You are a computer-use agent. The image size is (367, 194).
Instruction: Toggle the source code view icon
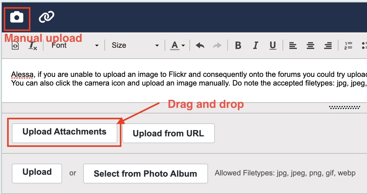pyautogui.click(x=15, y=46)
